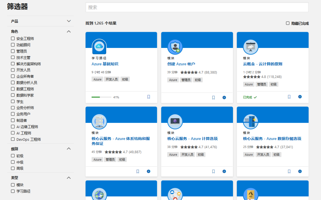Screen dimensions: 321x200
Task: Check the AI 工程师 role filter
Action: [x=13, y=133]
